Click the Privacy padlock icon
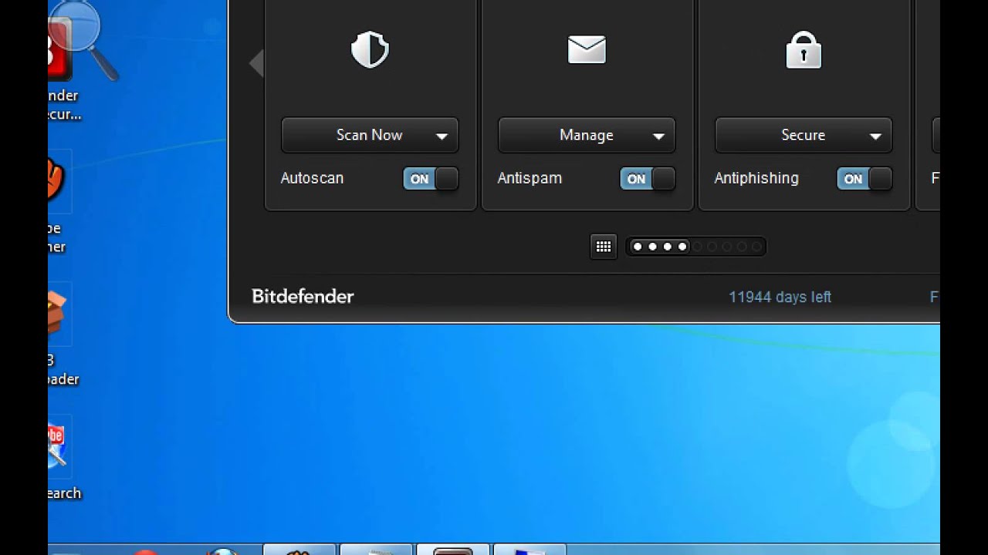The width and height of the screenshot is (988, 555). coord(804,50)
